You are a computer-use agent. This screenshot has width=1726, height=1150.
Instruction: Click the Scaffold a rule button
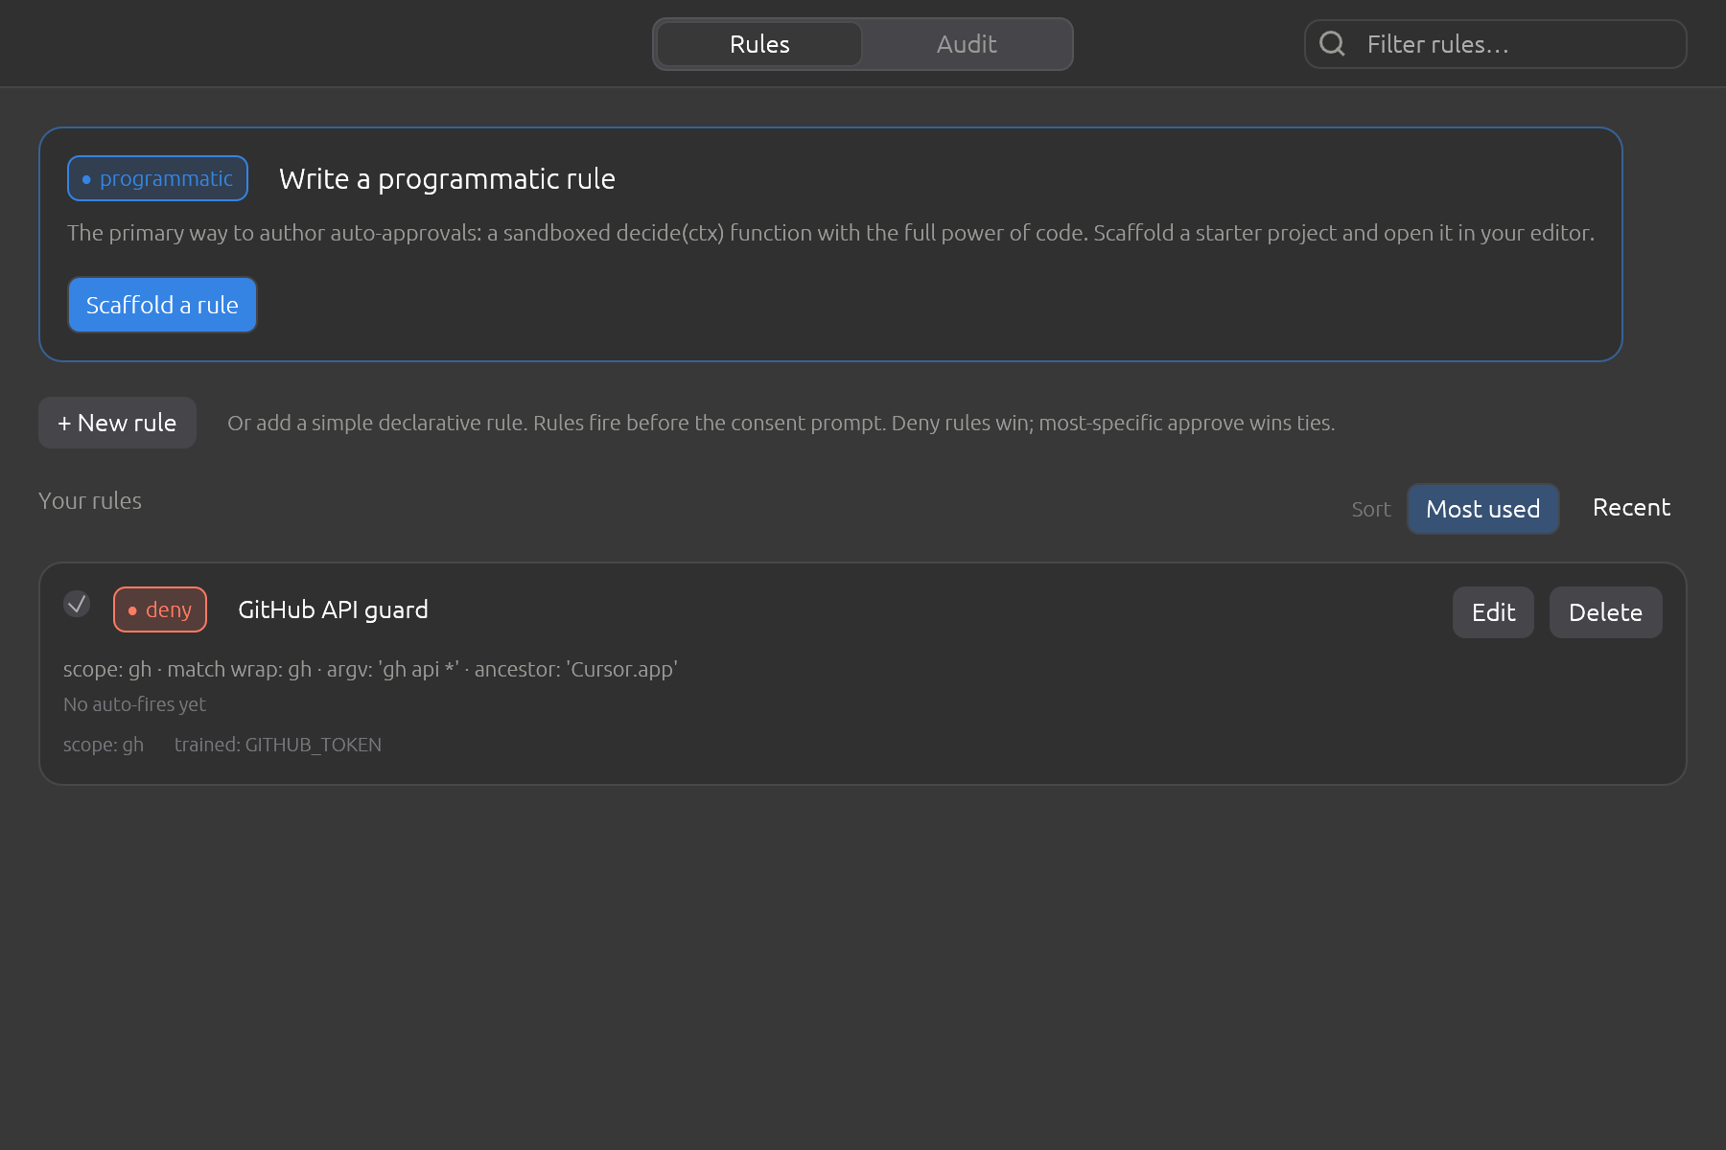pyautogui.click(x=162, y=305)
